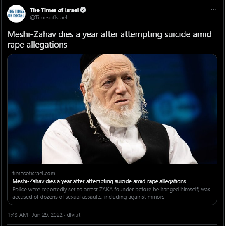
Task: Open the tweet's three-dot more options menu
Action: pyautogui.click(x=213, y=10)
